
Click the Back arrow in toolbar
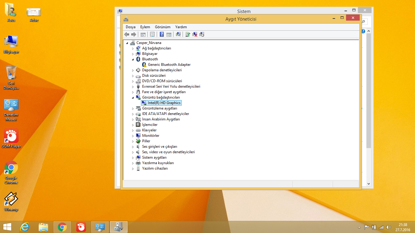127,34
